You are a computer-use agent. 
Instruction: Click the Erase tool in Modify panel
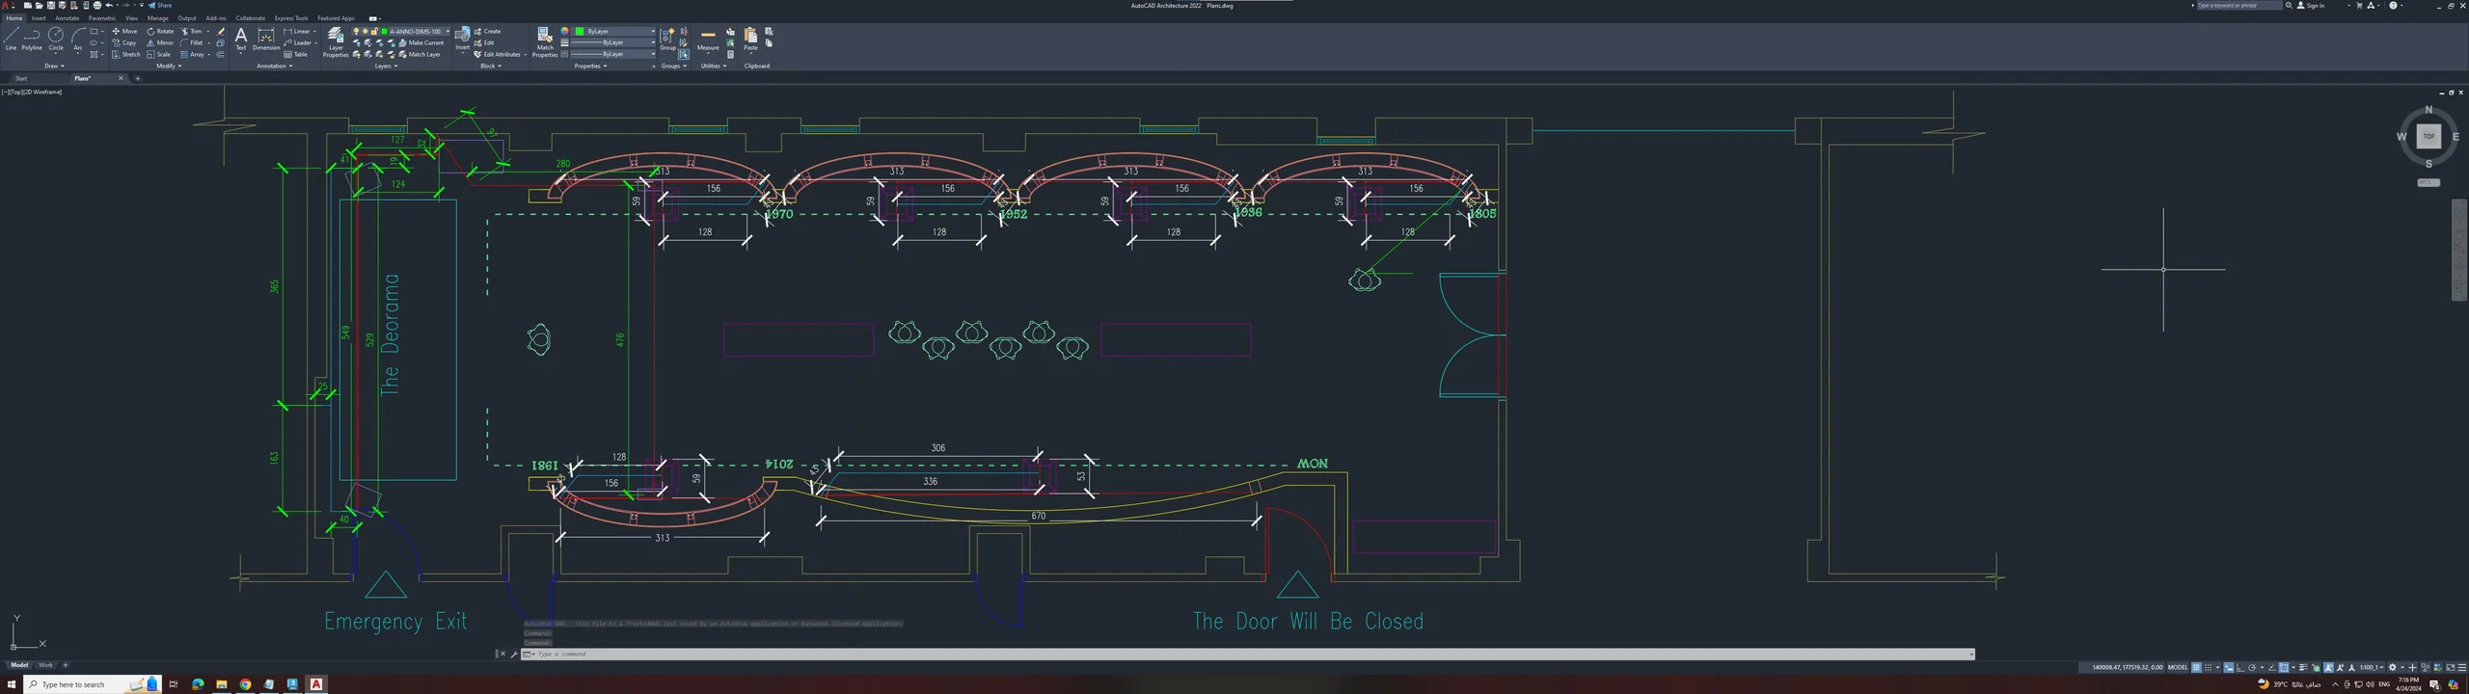tap(220, 31)
